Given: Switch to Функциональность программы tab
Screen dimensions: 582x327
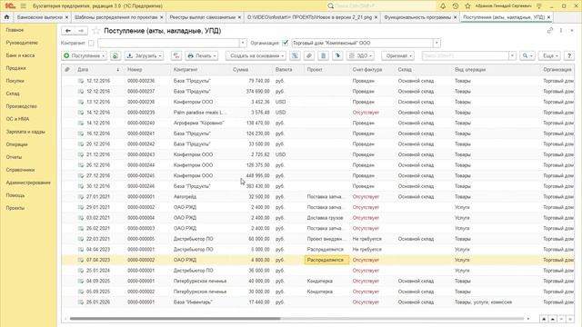Looking at the screenshot, I should 417,17.
